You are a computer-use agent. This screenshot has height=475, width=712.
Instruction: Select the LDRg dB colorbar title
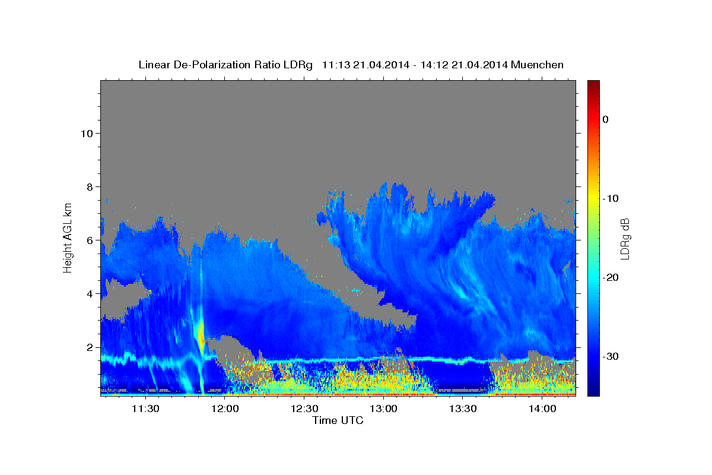point(625,238)
